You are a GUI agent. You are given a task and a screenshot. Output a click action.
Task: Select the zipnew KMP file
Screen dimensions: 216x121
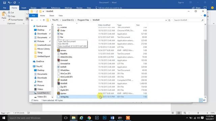[63, 93]
